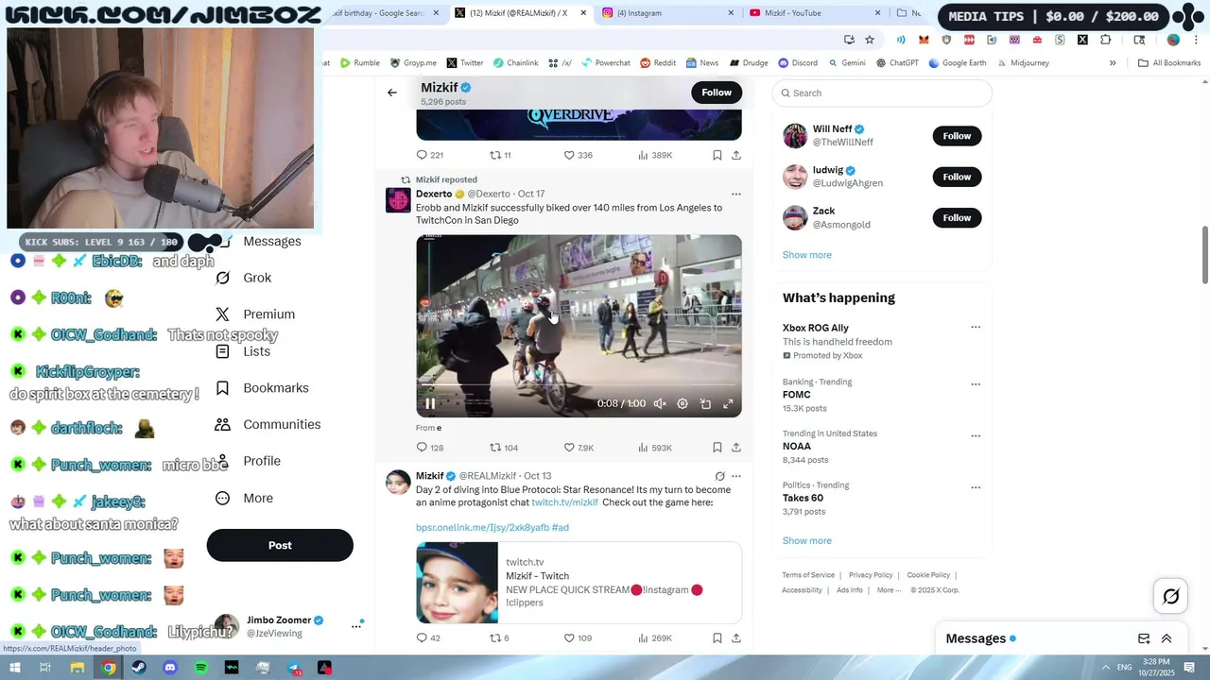Switch to the Mizkif - YouTube tab
The width and height of the screenshot is (1210, 680).
pyautogui.click(x=813, y=13)
